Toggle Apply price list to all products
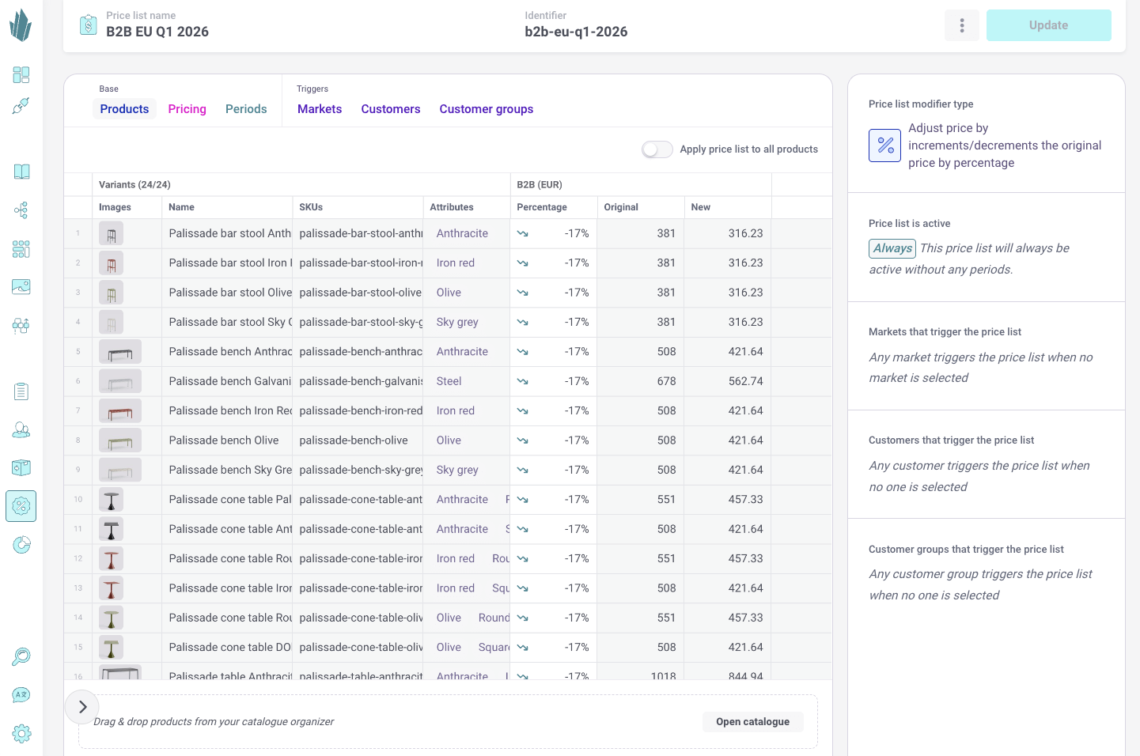 (657, 149)
